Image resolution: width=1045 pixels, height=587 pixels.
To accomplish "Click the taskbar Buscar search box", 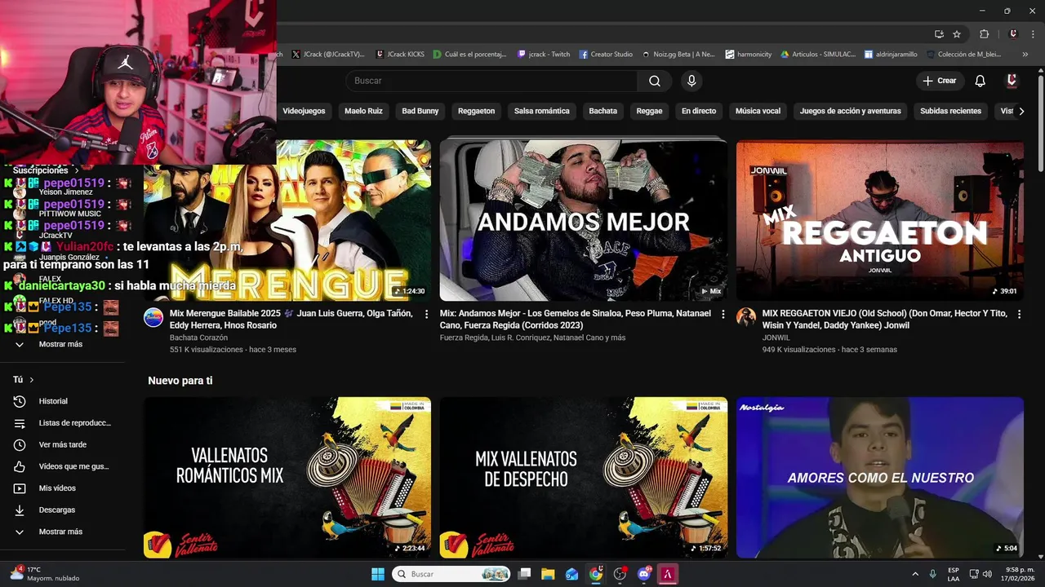I will (451, 574).
